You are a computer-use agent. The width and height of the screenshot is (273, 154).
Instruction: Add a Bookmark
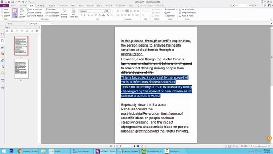point(170,16)
